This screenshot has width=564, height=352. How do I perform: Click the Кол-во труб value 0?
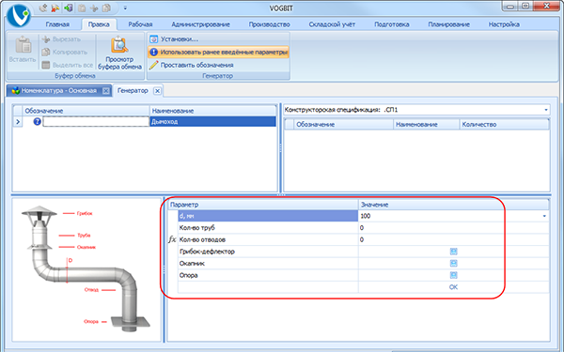[454, 228]
